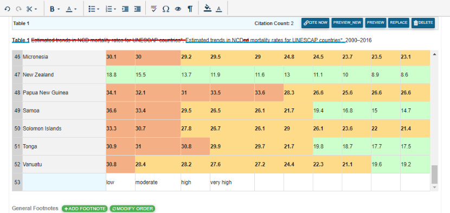The width and height of the screenshot is (450, 213).
Task: Click the 'low' legend cell
Action: pos(120,182)
